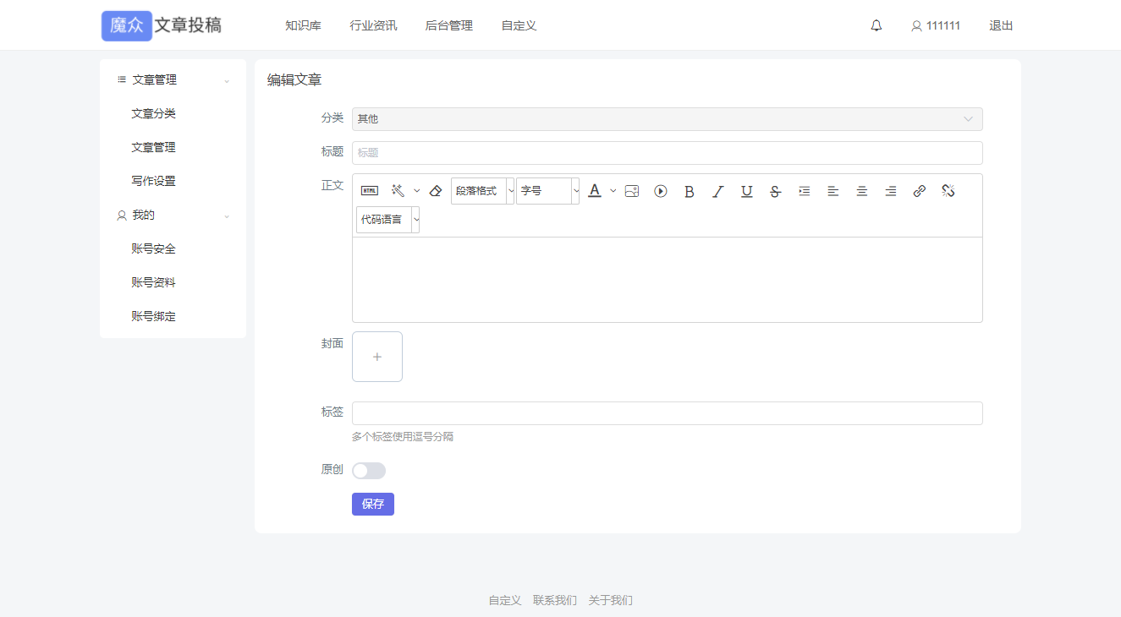Viewport: 1121px width, 617px height.
Task: Insert video with the play icon
Action: click(661, 191)
